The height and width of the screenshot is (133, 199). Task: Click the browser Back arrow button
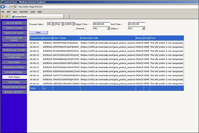pyautogui.click(x=3, y=6)
